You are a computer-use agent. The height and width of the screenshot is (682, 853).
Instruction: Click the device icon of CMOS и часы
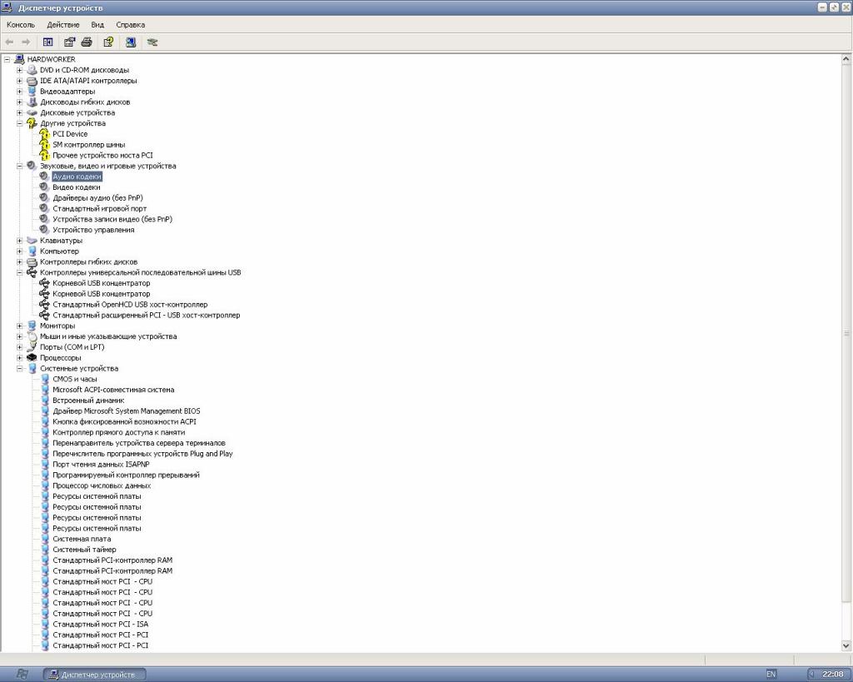45,379
